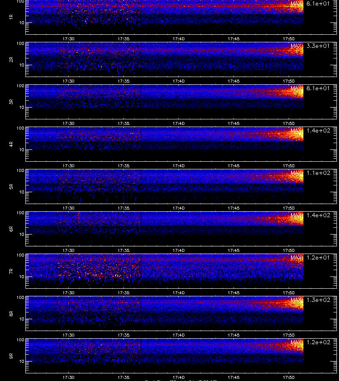Image resolution: width=339 pixels, height=381 pixels.
Task: Click the 10 y-axis label of 7R panel
Action: 22,277
